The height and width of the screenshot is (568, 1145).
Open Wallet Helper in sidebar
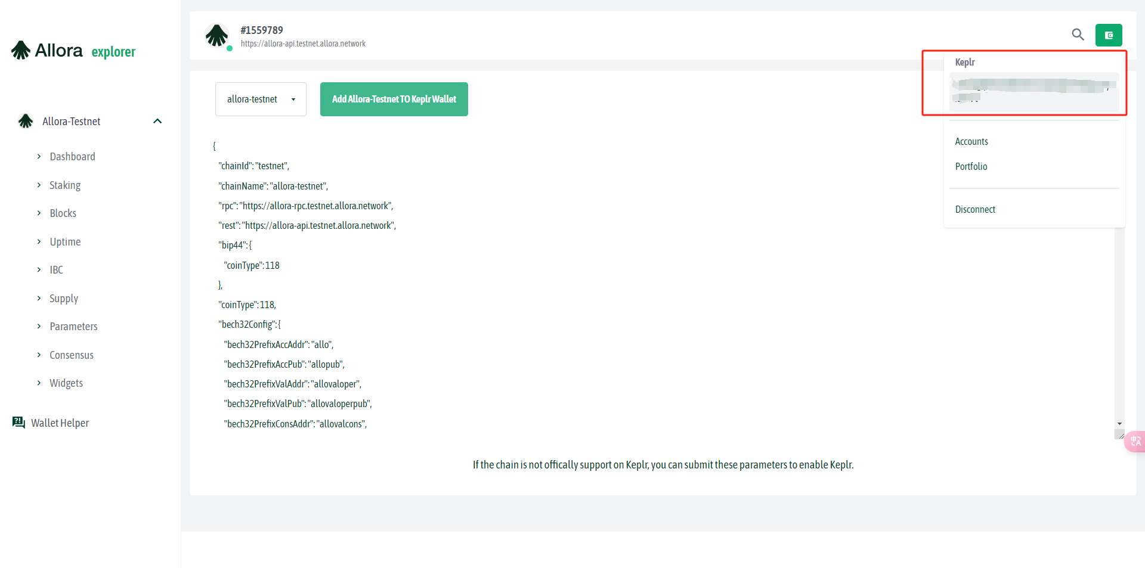pyautogui.click(x=60, y=423)
